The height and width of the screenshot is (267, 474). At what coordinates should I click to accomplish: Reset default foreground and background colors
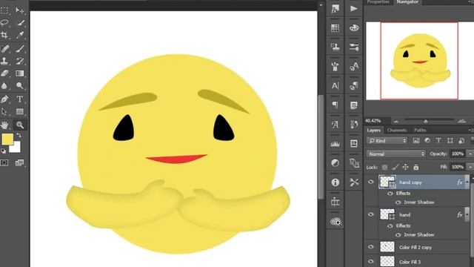pos(3,151)
